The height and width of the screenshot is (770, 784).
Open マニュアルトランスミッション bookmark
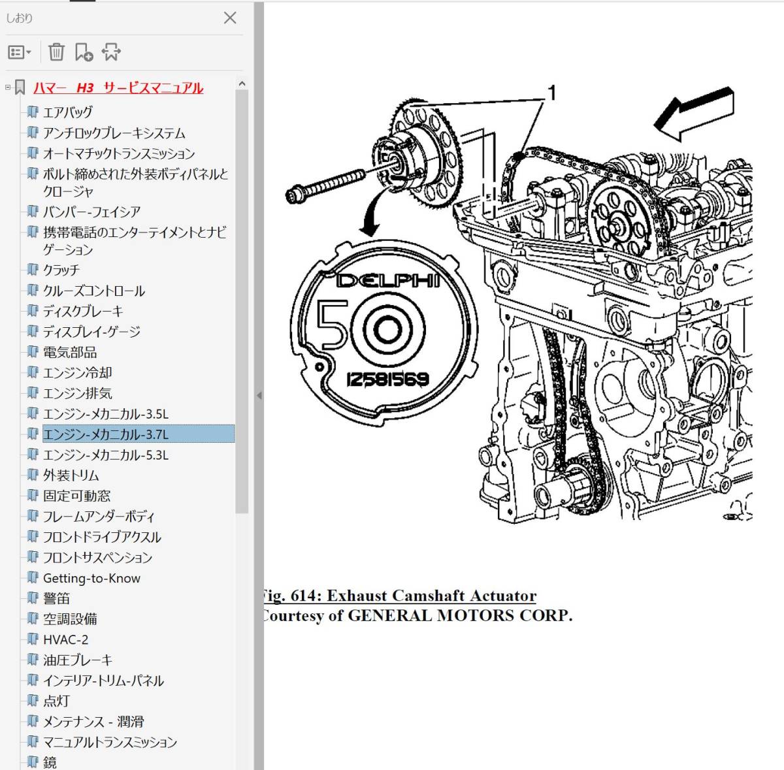[x=110, y=743]
